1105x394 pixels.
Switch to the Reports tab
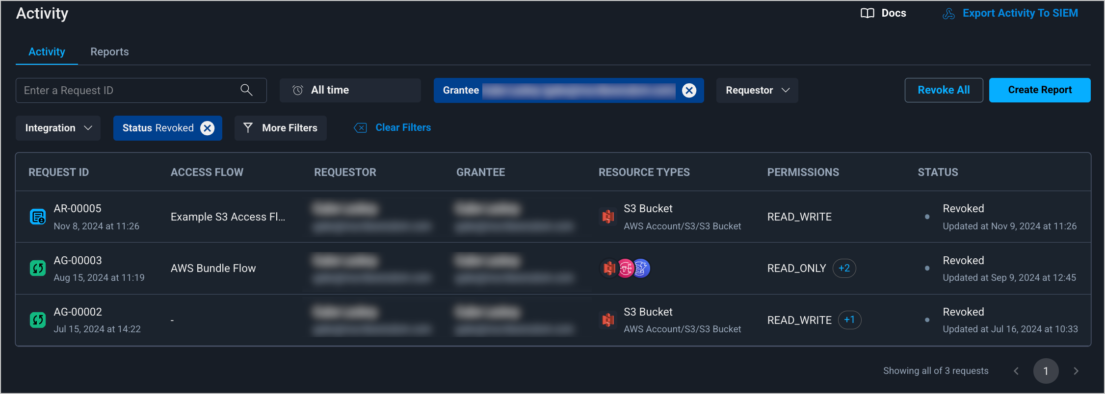click(x=109, y=52)
